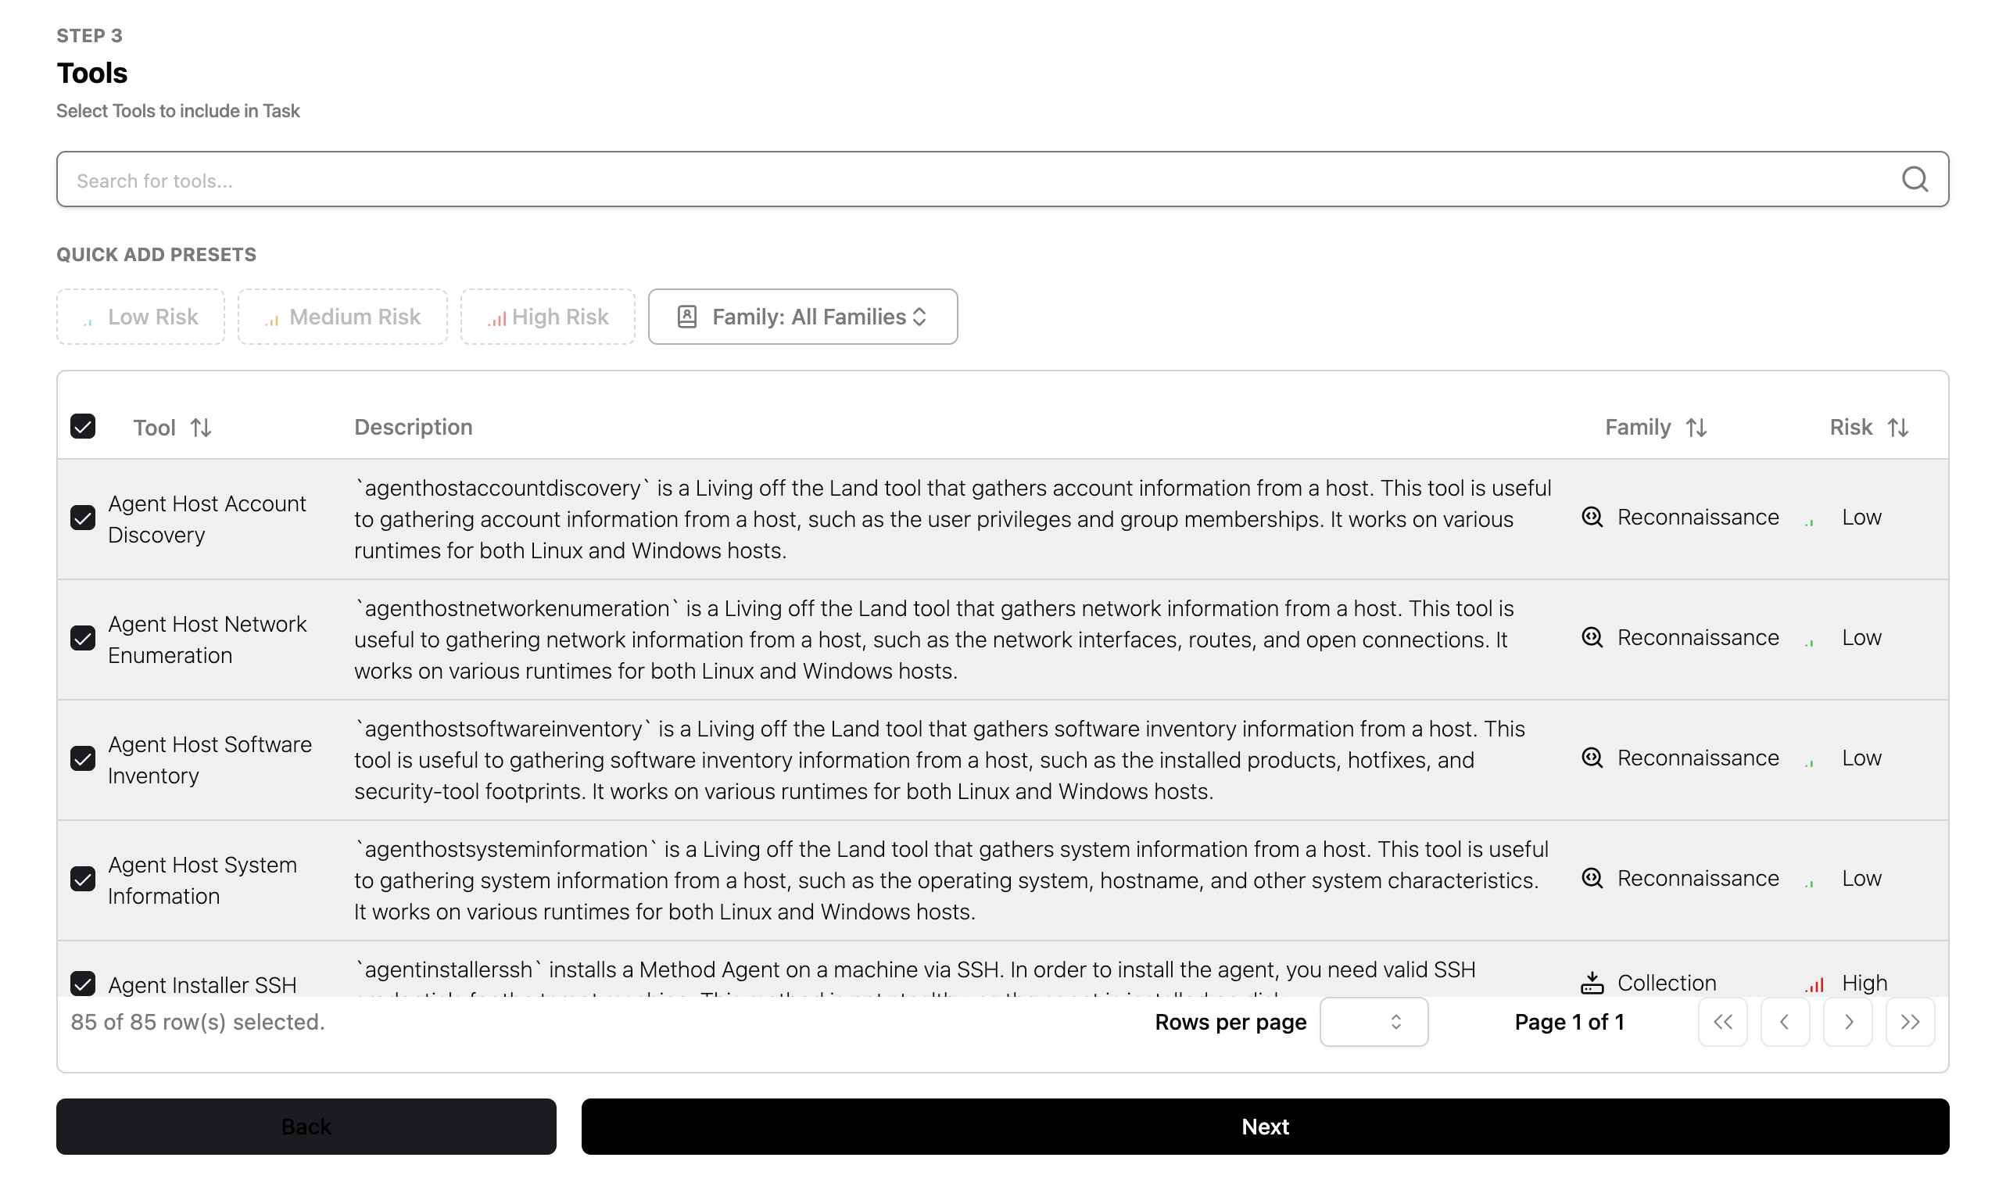Uncheck Agent Host Account Discovery
Image resolution: width=2006 pixels, height=1179 pixels.
click(83, 518)
